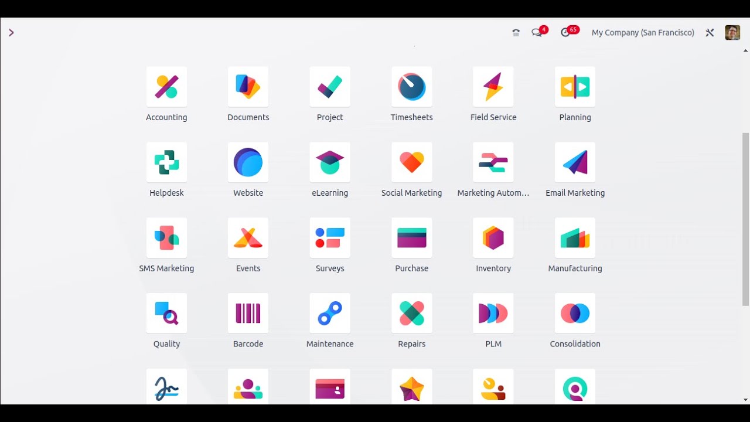Image resolution: width=750 pixels, height=422 pixels.
Task: Click the scrollbar down arrow
Action: click(745, 400)
